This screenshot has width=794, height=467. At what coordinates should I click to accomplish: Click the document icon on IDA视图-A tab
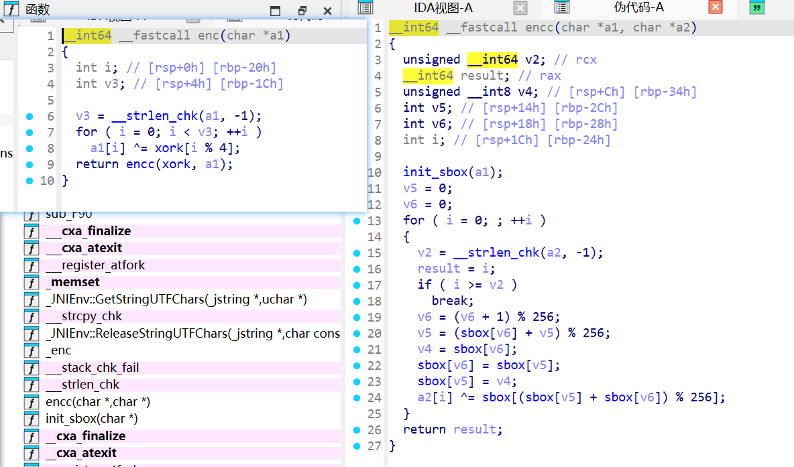click(x=365, y=7)
